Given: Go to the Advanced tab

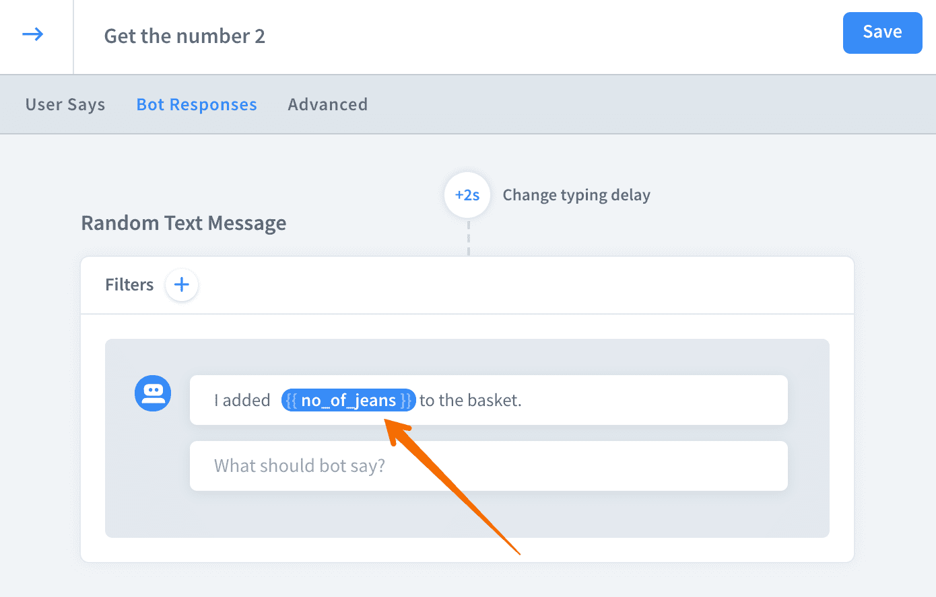Looking at the screenshot, I should (x=328, y=105).
